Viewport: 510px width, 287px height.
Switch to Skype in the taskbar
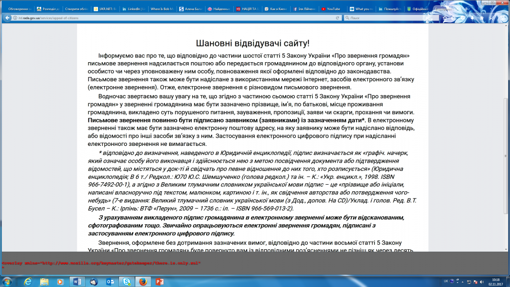pyautogui.click(x=127, y=281)
